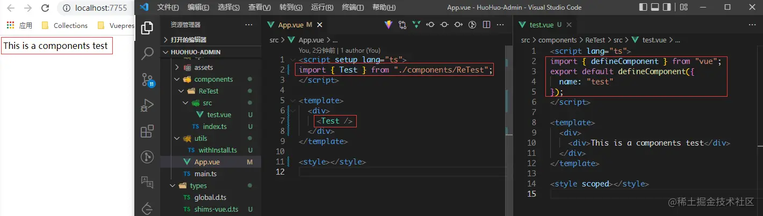
Task: Open withInstall.ts in the file tree
Action: [x=211, y=150]
